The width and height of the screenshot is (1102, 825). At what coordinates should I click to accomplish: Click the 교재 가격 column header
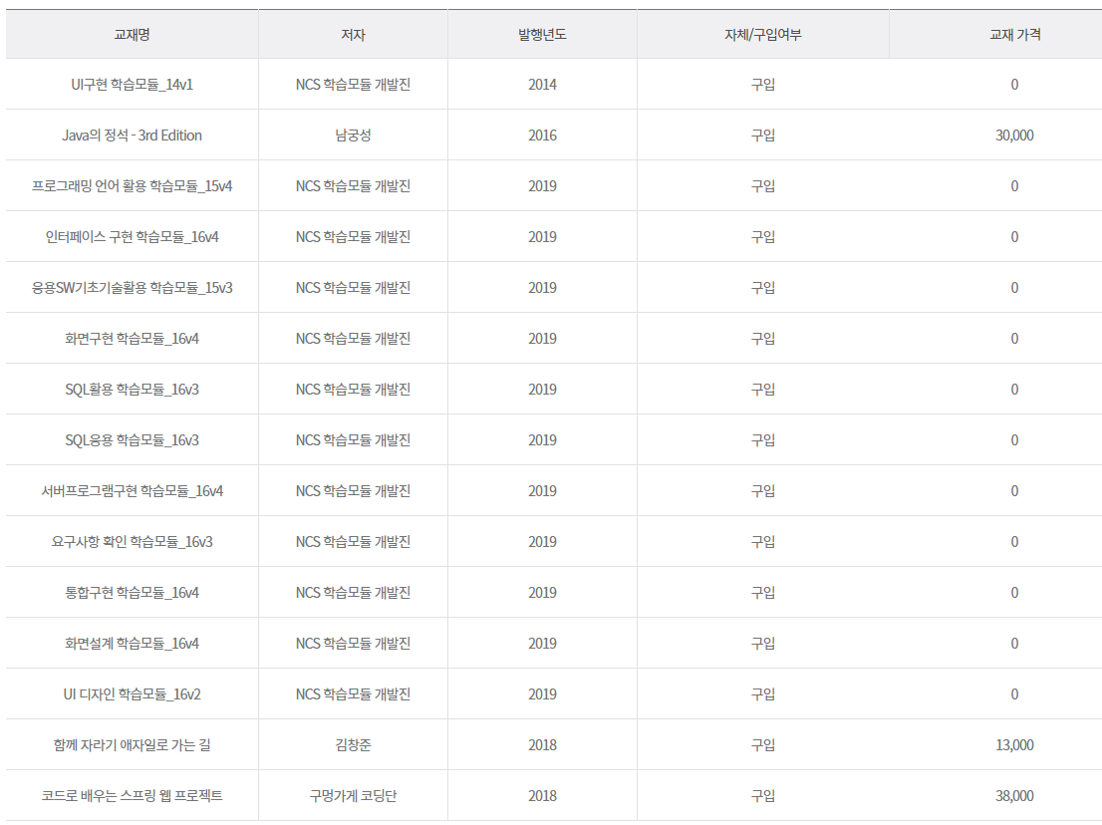[1013, 34]
